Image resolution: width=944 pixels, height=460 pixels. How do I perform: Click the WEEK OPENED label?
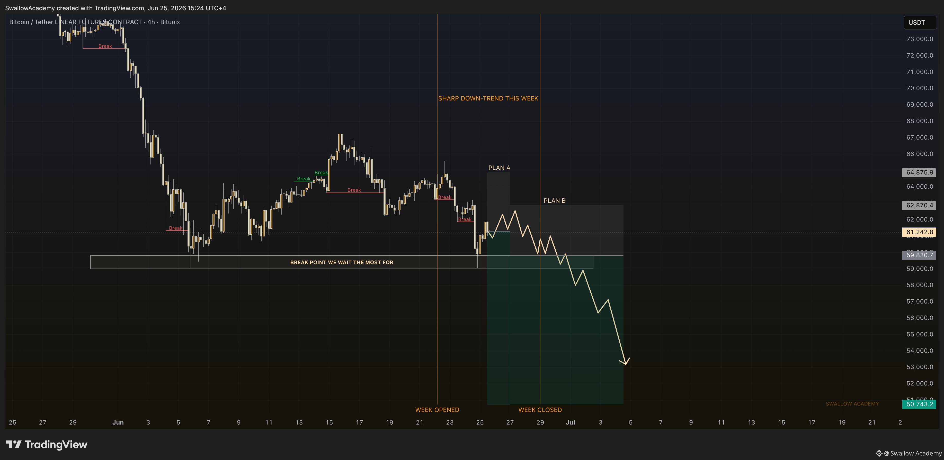437,410
